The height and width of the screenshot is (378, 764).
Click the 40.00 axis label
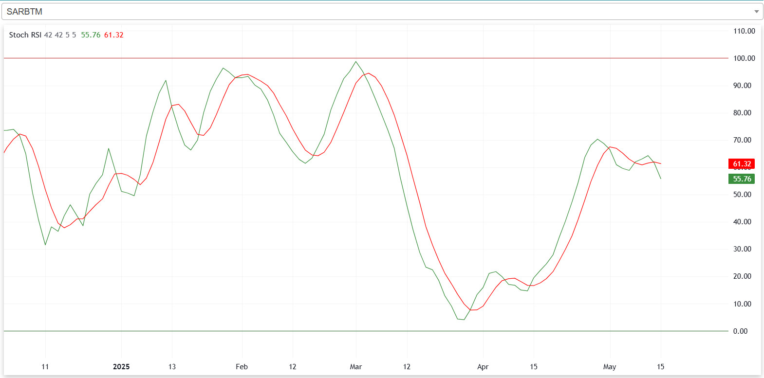[x=742, y=222]
